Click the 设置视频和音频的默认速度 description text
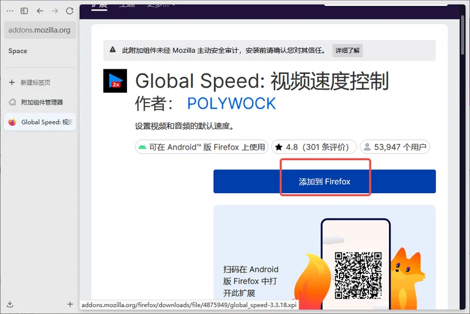This screenshot has width=470, height=314. point(184,126)
